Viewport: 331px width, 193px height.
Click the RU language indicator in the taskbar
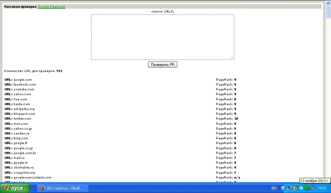click(x=274, y=188)
